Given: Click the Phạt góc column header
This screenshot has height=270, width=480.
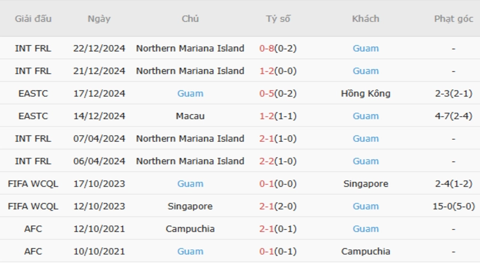Looking at the screenshot, I should point(453,19).
